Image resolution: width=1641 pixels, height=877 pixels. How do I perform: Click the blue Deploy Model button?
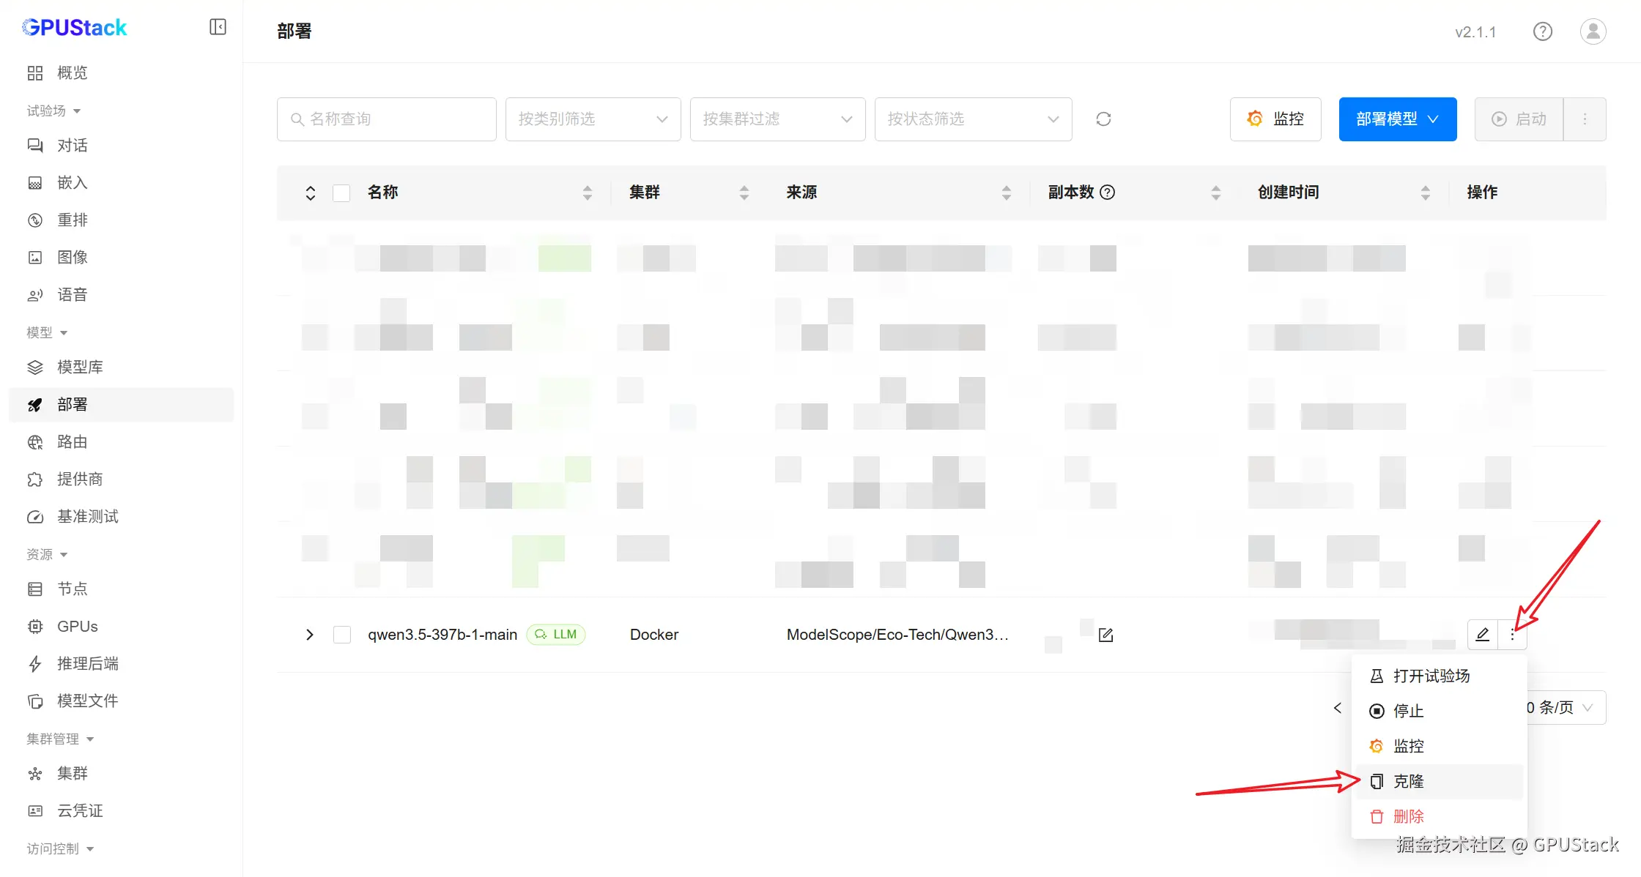(x=1396, y=119)
